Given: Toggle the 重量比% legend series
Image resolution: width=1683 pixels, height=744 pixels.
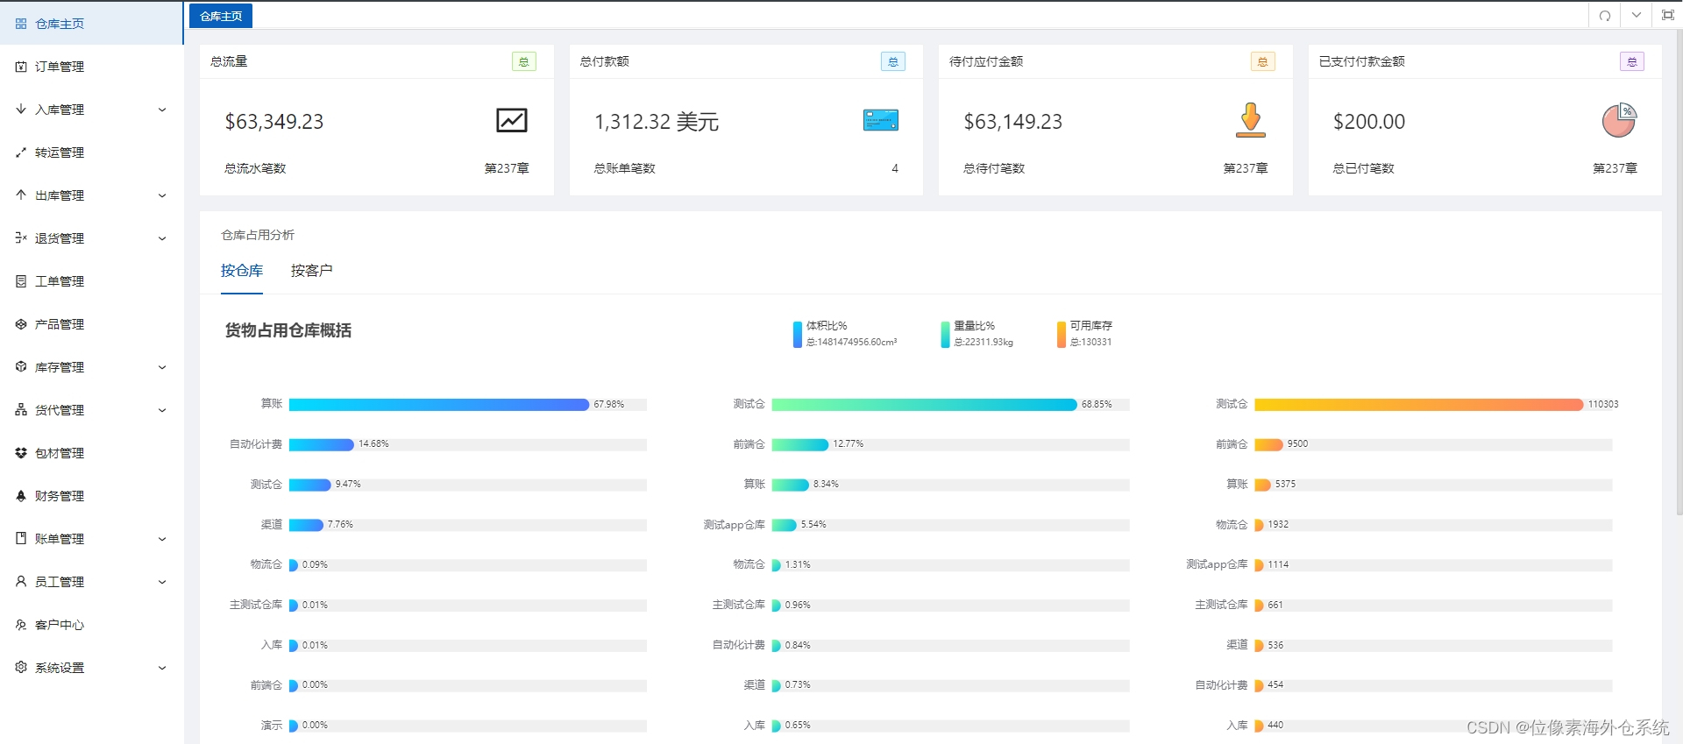Looking at the screenshot, I should point(977,334).
